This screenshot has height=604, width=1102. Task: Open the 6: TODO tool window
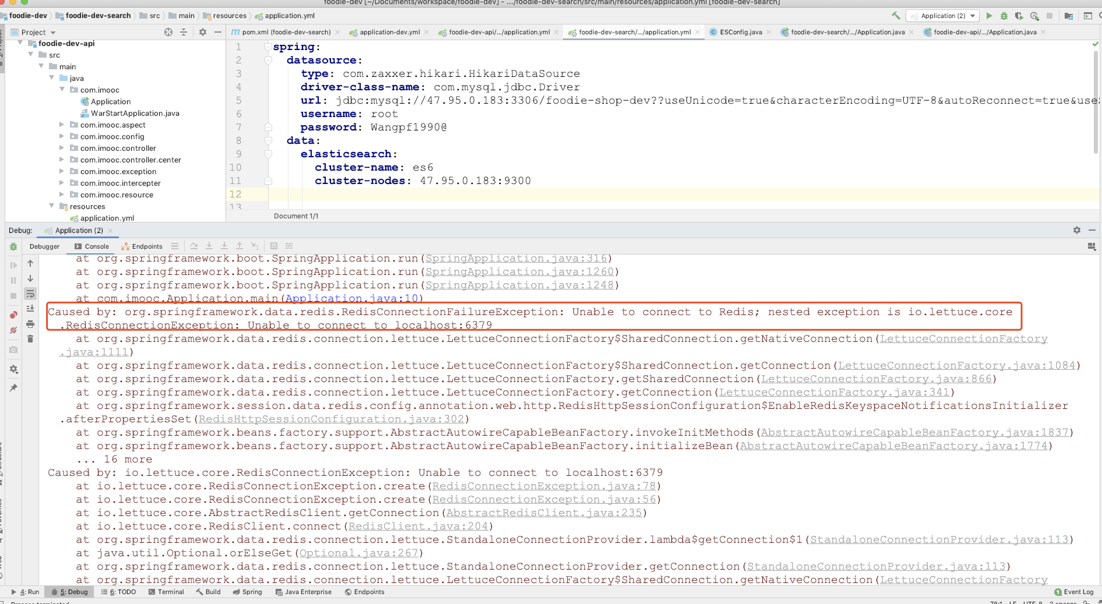(x=118, y=592)
